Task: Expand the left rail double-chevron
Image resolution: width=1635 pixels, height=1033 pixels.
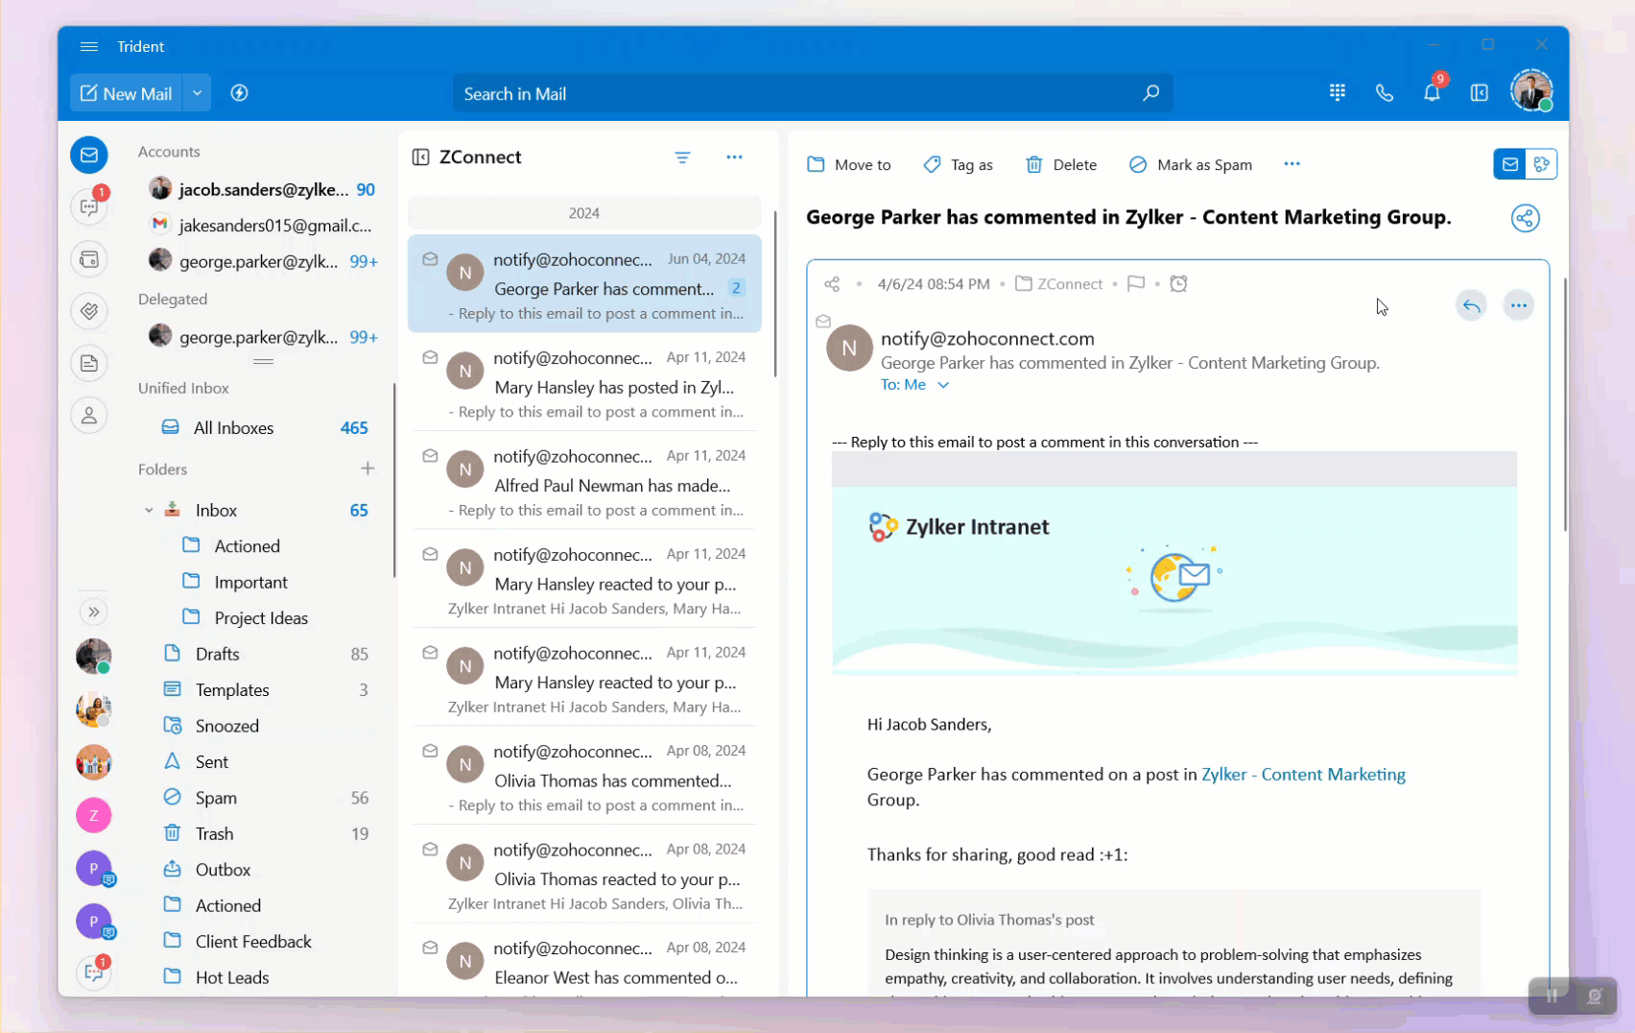Action: (93, 612)
